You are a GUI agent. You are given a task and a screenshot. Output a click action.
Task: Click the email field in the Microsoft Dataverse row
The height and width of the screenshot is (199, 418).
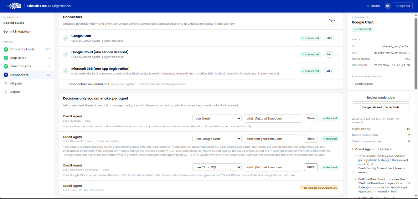(x=273, y=167)
